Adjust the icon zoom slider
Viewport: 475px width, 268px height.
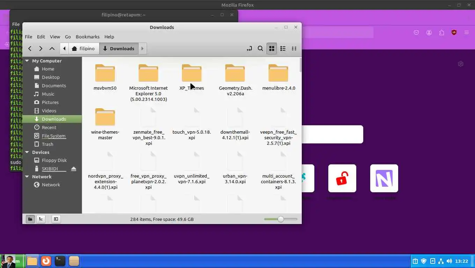[x=281, y=219]
